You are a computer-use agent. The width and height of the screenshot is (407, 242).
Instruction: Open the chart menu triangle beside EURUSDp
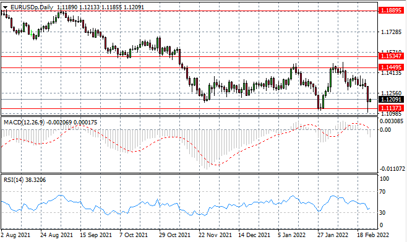coord(6,7)
